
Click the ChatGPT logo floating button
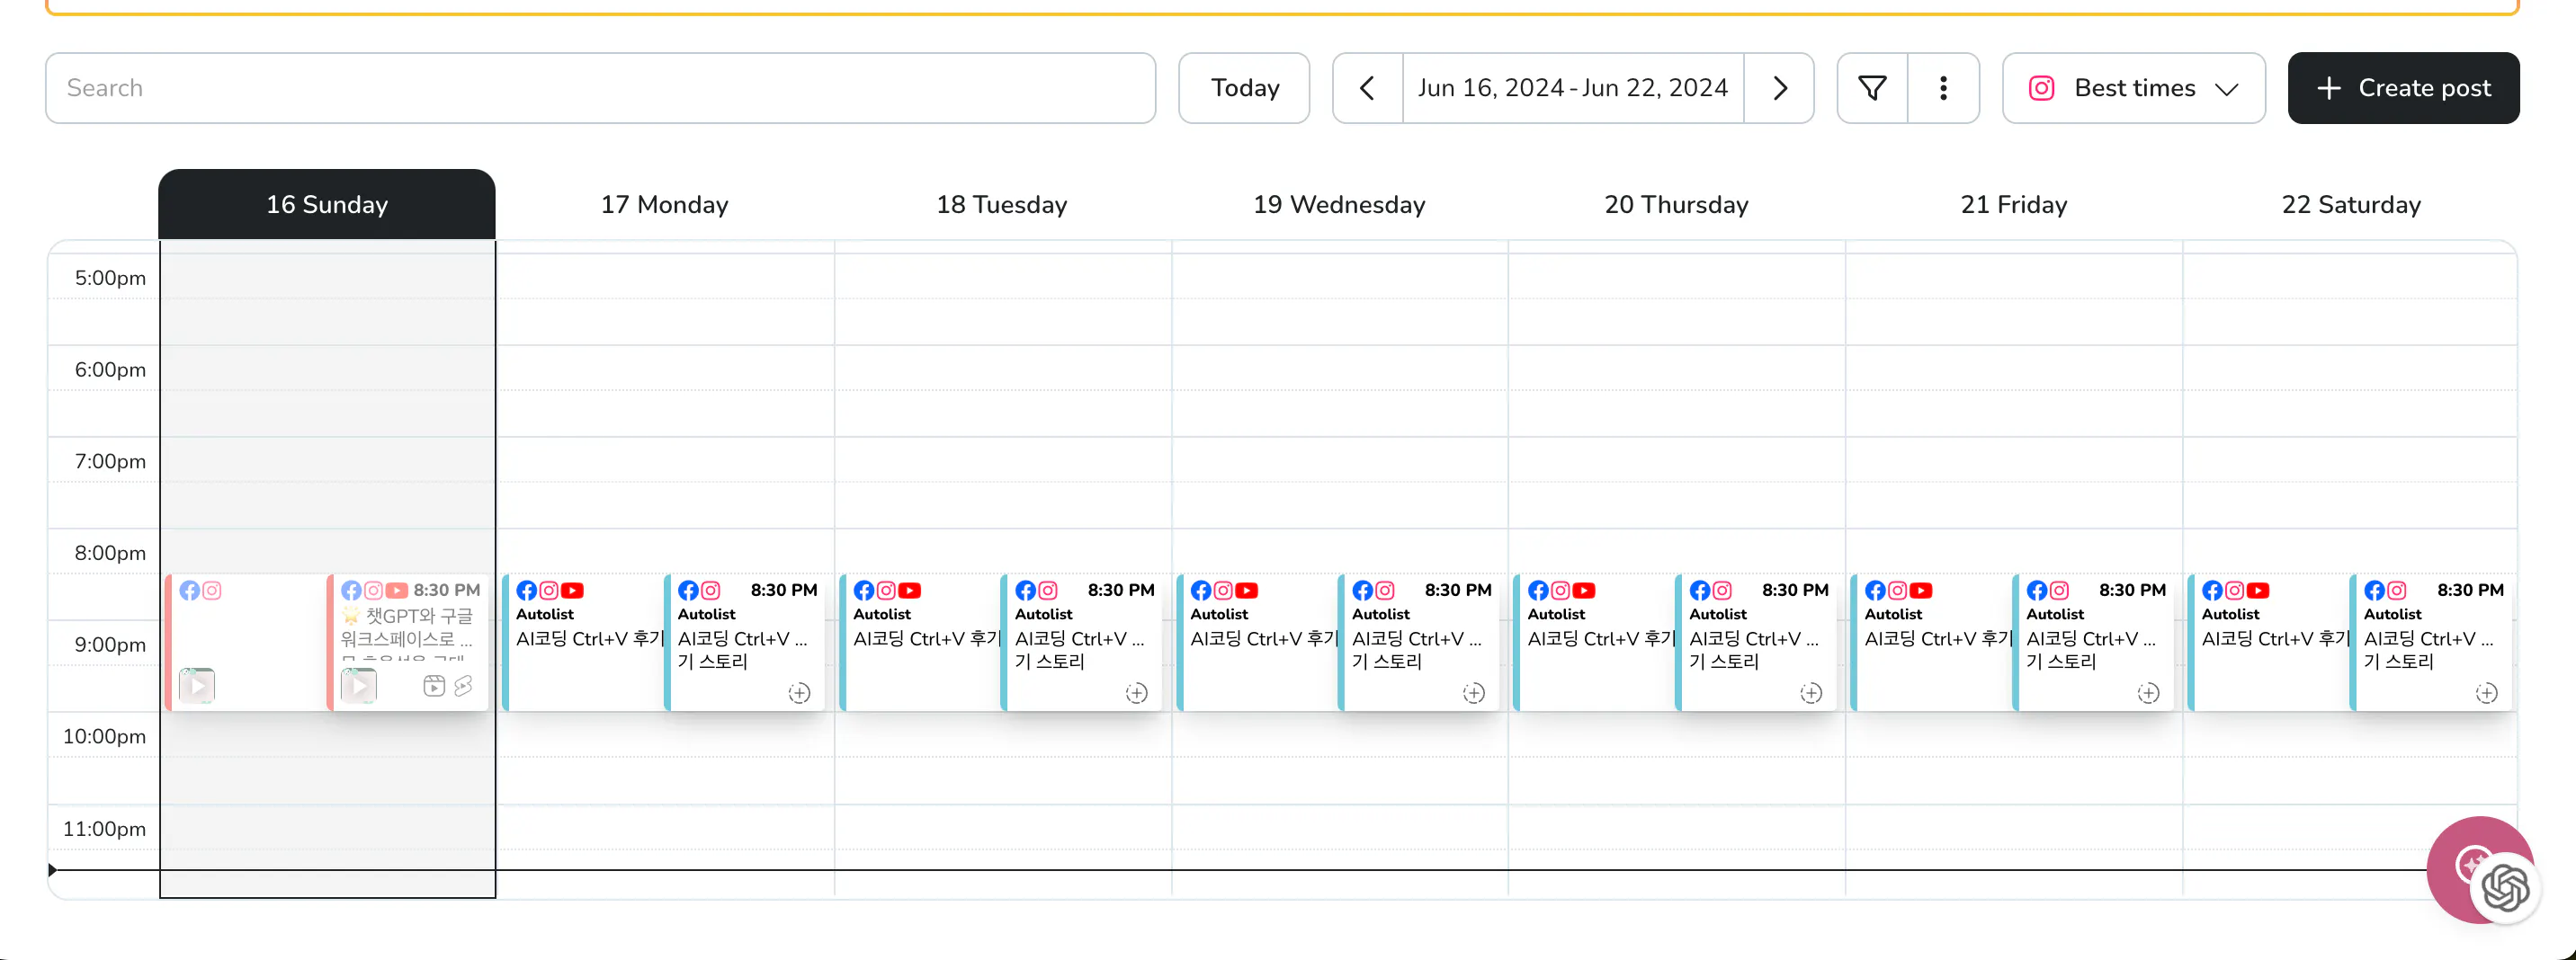point(2505,887)
